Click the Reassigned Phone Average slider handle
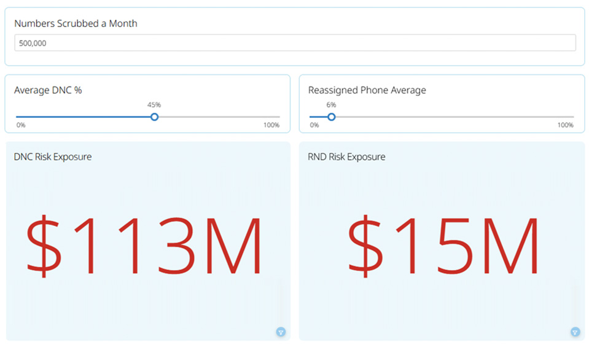 332,117
